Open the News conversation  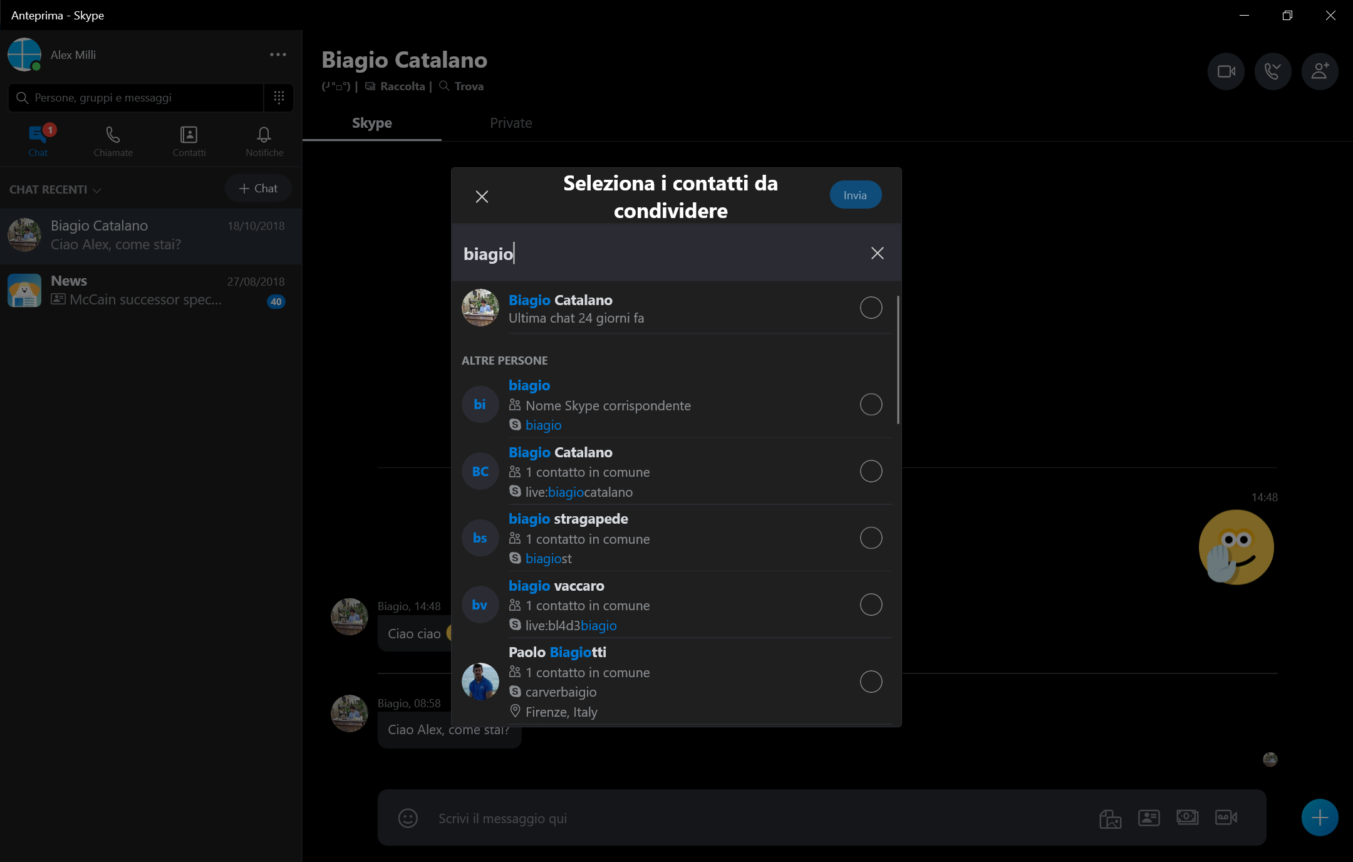tap(151, 291)
